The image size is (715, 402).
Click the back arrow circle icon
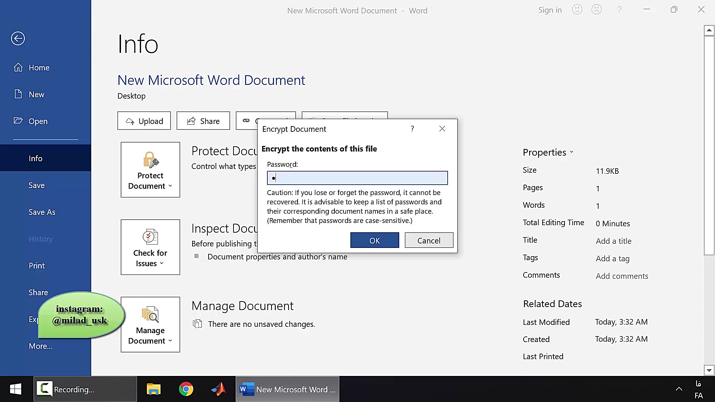(x=18, y=38)
